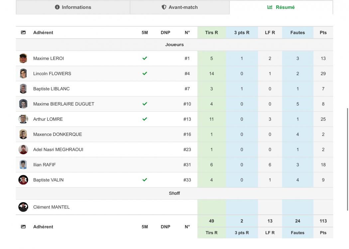Open Baptiste VALIN's avatar photo
Image resolution: width=349 pixels, height=249 pixels.
tap(23, 180)
